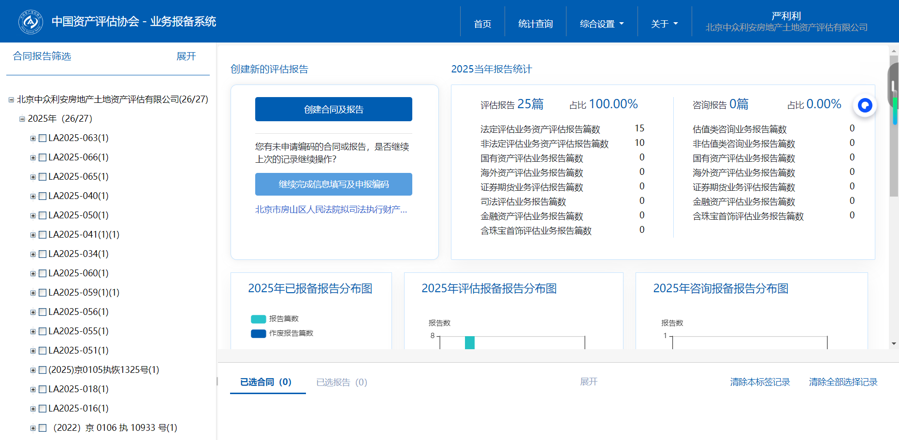This screenshot has height=440, width=899.
Task: Click the panel splitter handle beside the tree
Action: (217, 382)
